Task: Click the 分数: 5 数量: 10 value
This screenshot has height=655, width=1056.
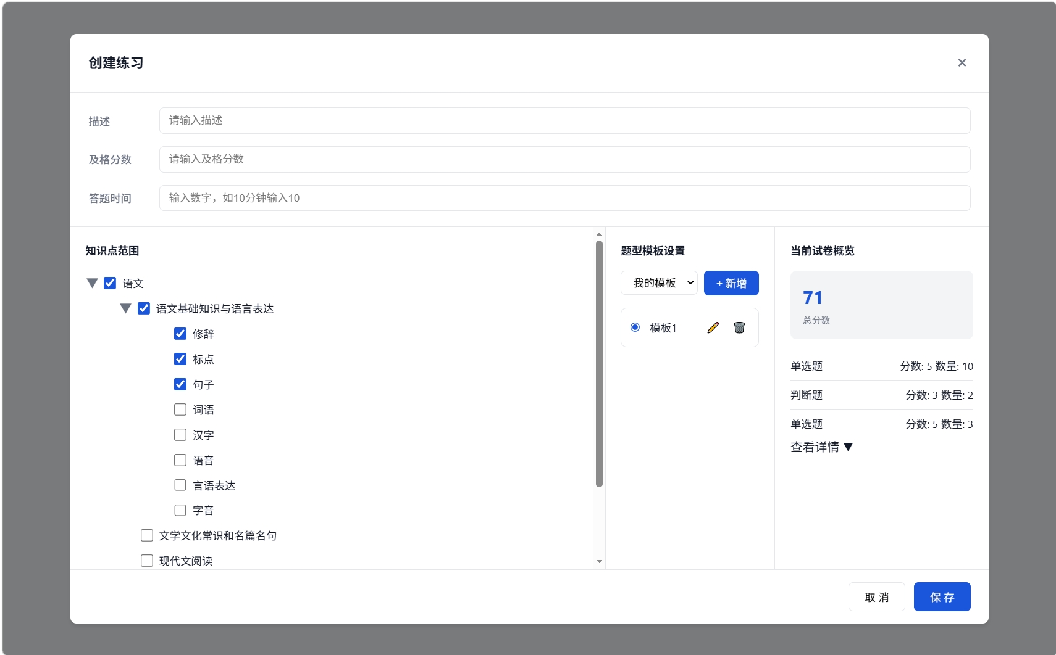Action: [x=936, y=366]
